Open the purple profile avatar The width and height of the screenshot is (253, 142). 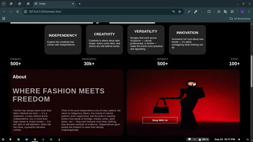pyautogui.click(x=242, y=12)
